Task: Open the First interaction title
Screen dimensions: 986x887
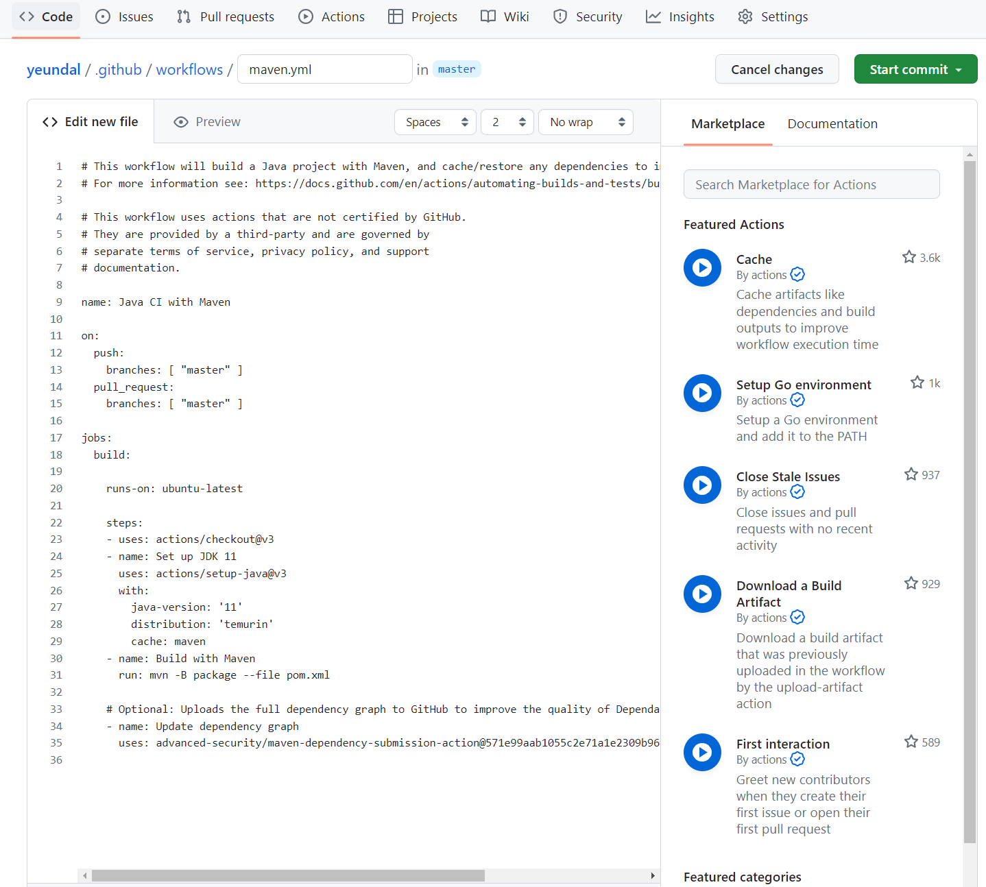Action: tap(783, 744)
